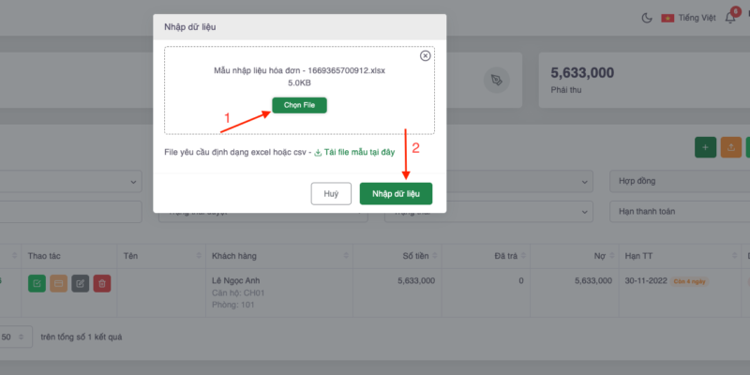
Task: Open notifications via the bell icon
Action: 731,18
